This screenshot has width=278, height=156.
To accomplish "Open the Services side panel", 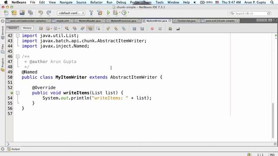I will click(x=3, y=33).
